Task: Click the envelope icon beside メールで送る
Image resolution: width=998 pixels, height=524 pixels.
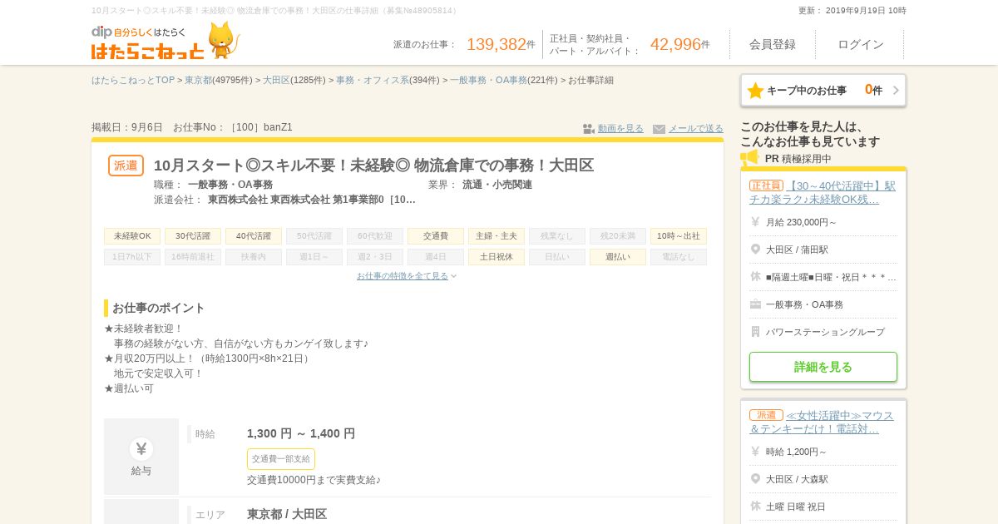Action: pyautogui.click(x=659, y=129)
